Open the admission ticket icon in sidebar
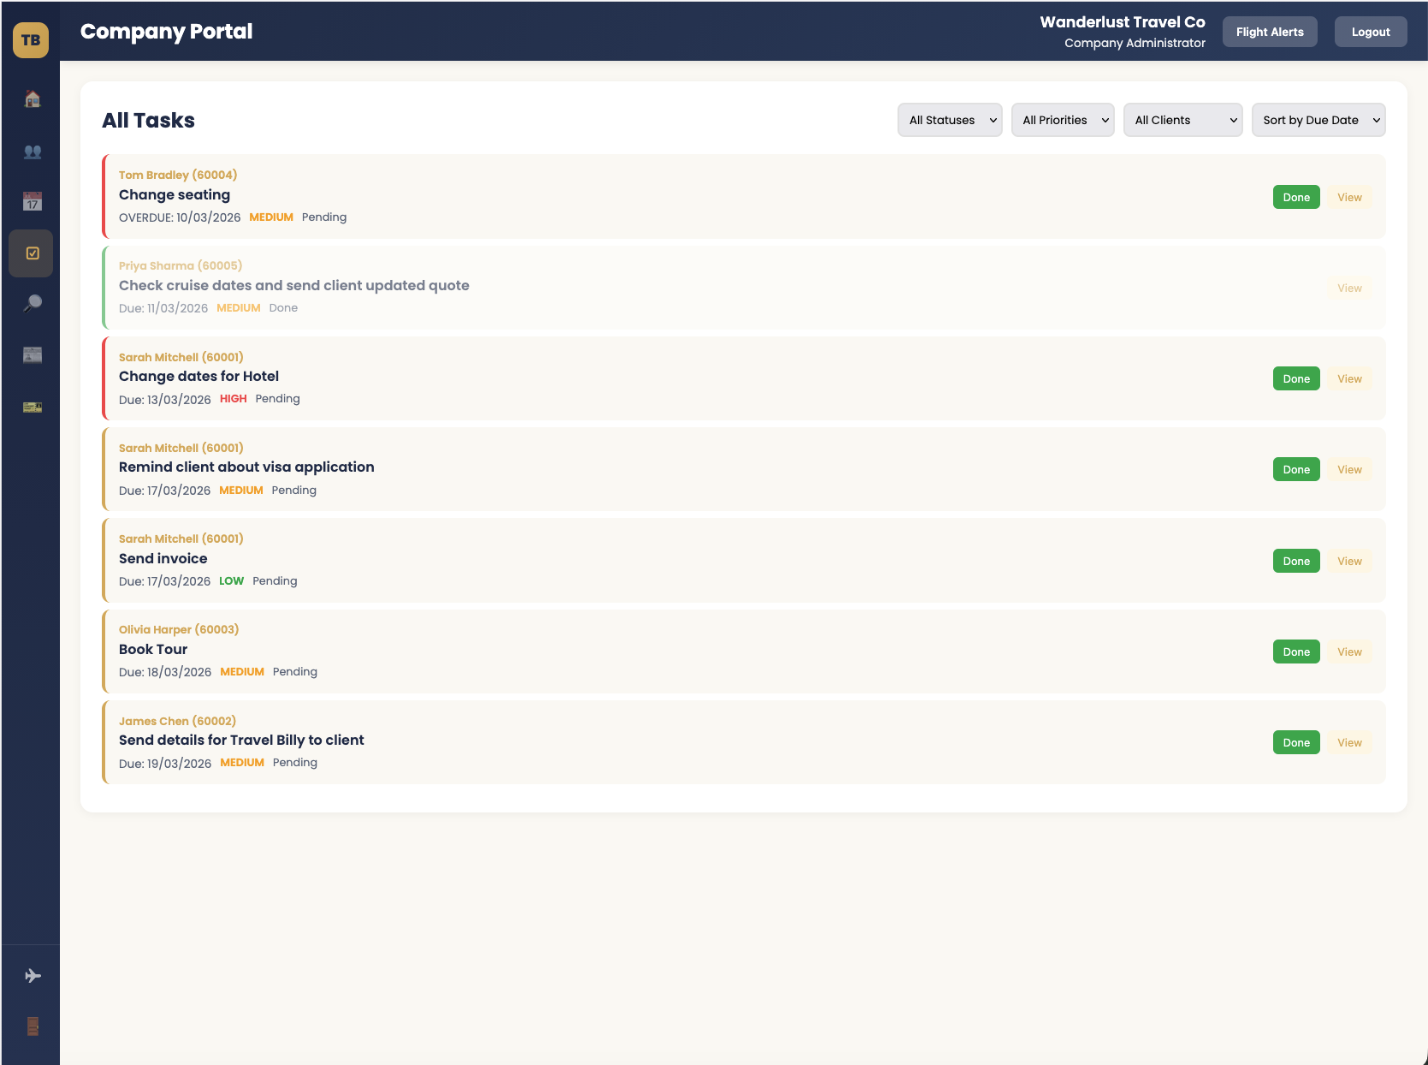The height and width of the screenshot is (1065, 1428). click(x=31, y=407)
